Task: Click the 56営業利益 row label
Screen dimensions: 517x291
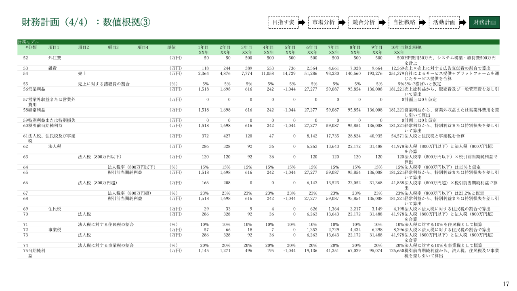Action: [34, 89]
